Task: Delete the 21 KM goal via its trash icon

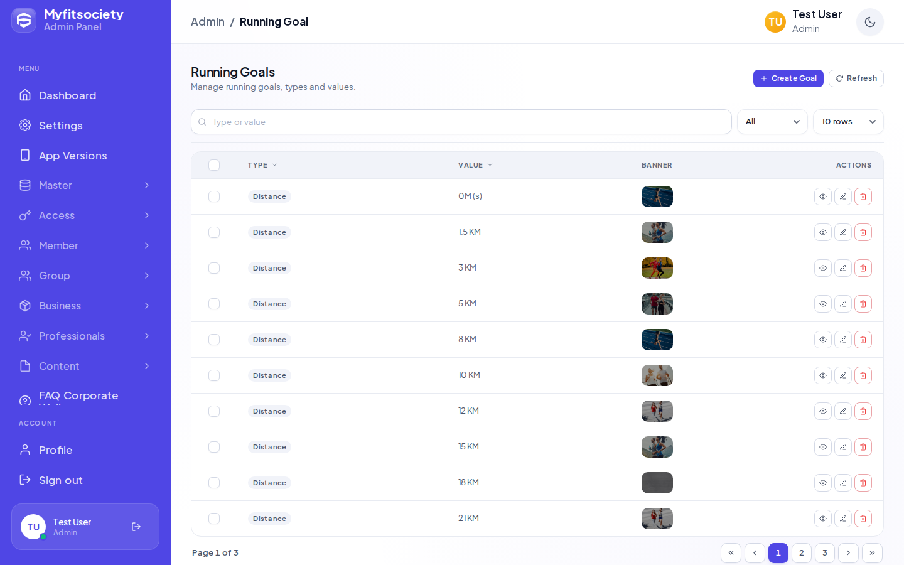Action: tap(863, 519)
